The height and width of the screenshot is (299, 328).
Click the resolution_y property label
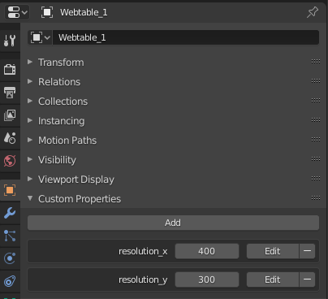[143, 279]
